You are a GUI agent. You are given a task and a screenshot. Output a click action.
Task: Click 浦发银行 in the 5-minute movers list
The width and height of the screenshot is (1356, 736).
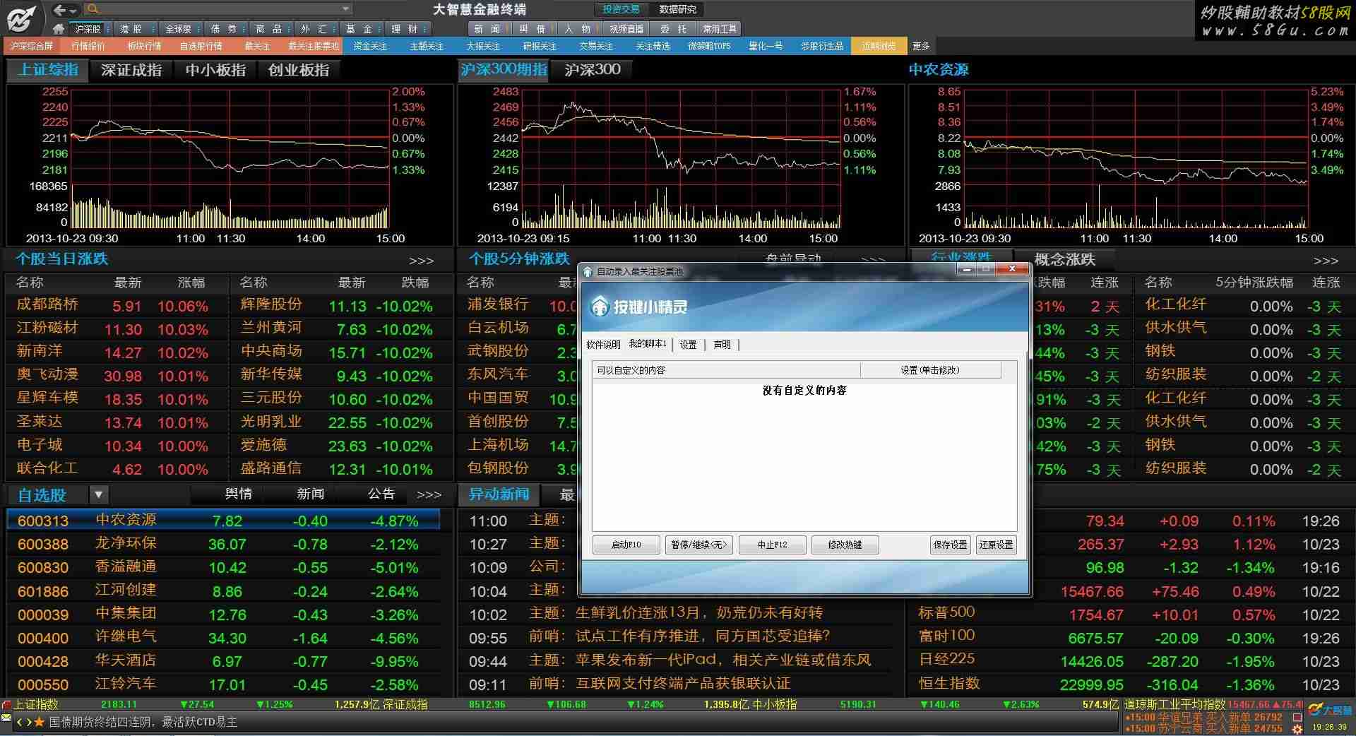(x=498, y=304)
